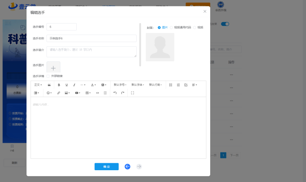Open the table insert menu
Image resolution: width=306 pixels, height=182 pixels.
click(x=88, y=93)
